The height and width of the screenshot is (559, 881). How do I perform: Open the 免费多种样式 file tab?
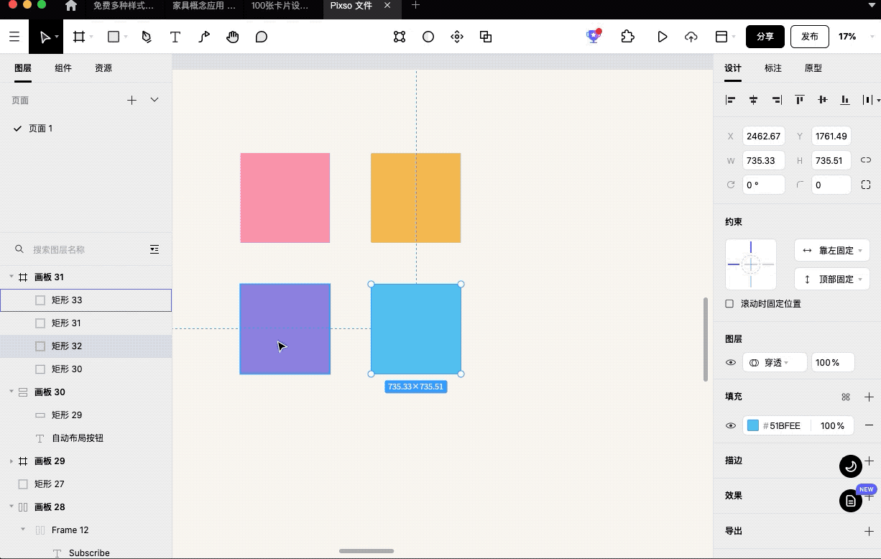[x=124, y=6]
